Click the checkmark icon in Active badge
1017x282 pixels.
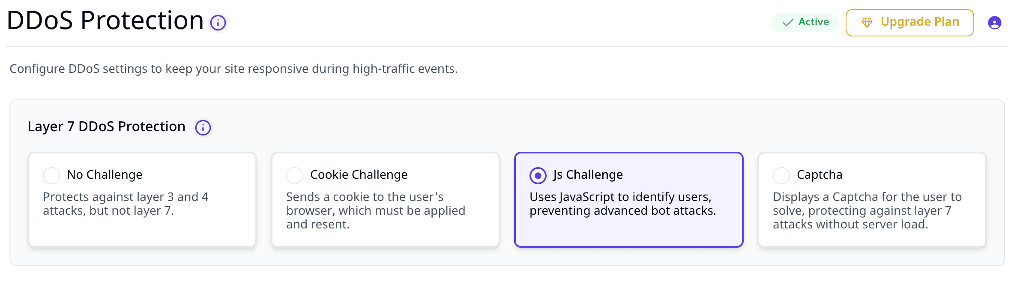788,23
